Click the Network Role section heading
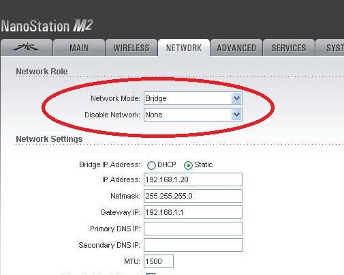The image size is (344, 275). click(x=42, y=72)
